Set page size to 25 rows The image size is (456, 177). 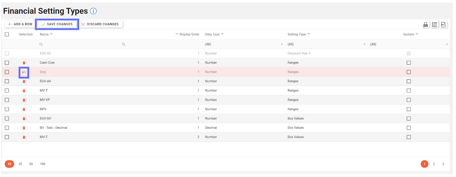pos(20,164)
